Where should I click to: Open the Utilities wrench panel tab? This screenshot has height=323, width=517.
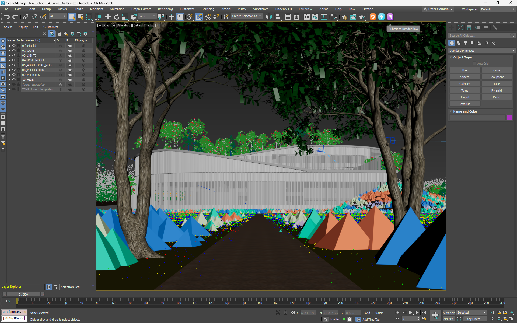495,27
